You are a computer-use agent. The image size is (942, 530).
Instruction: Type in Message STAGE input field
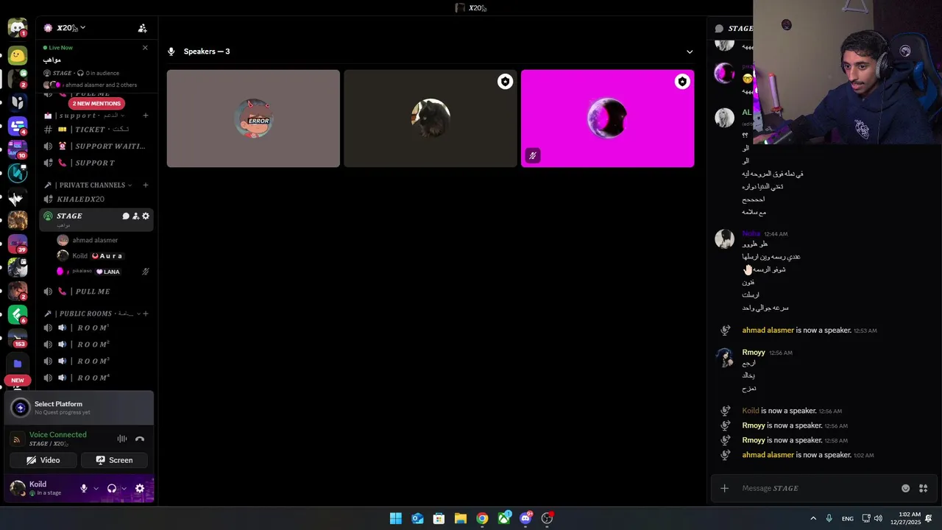(817, 488)
